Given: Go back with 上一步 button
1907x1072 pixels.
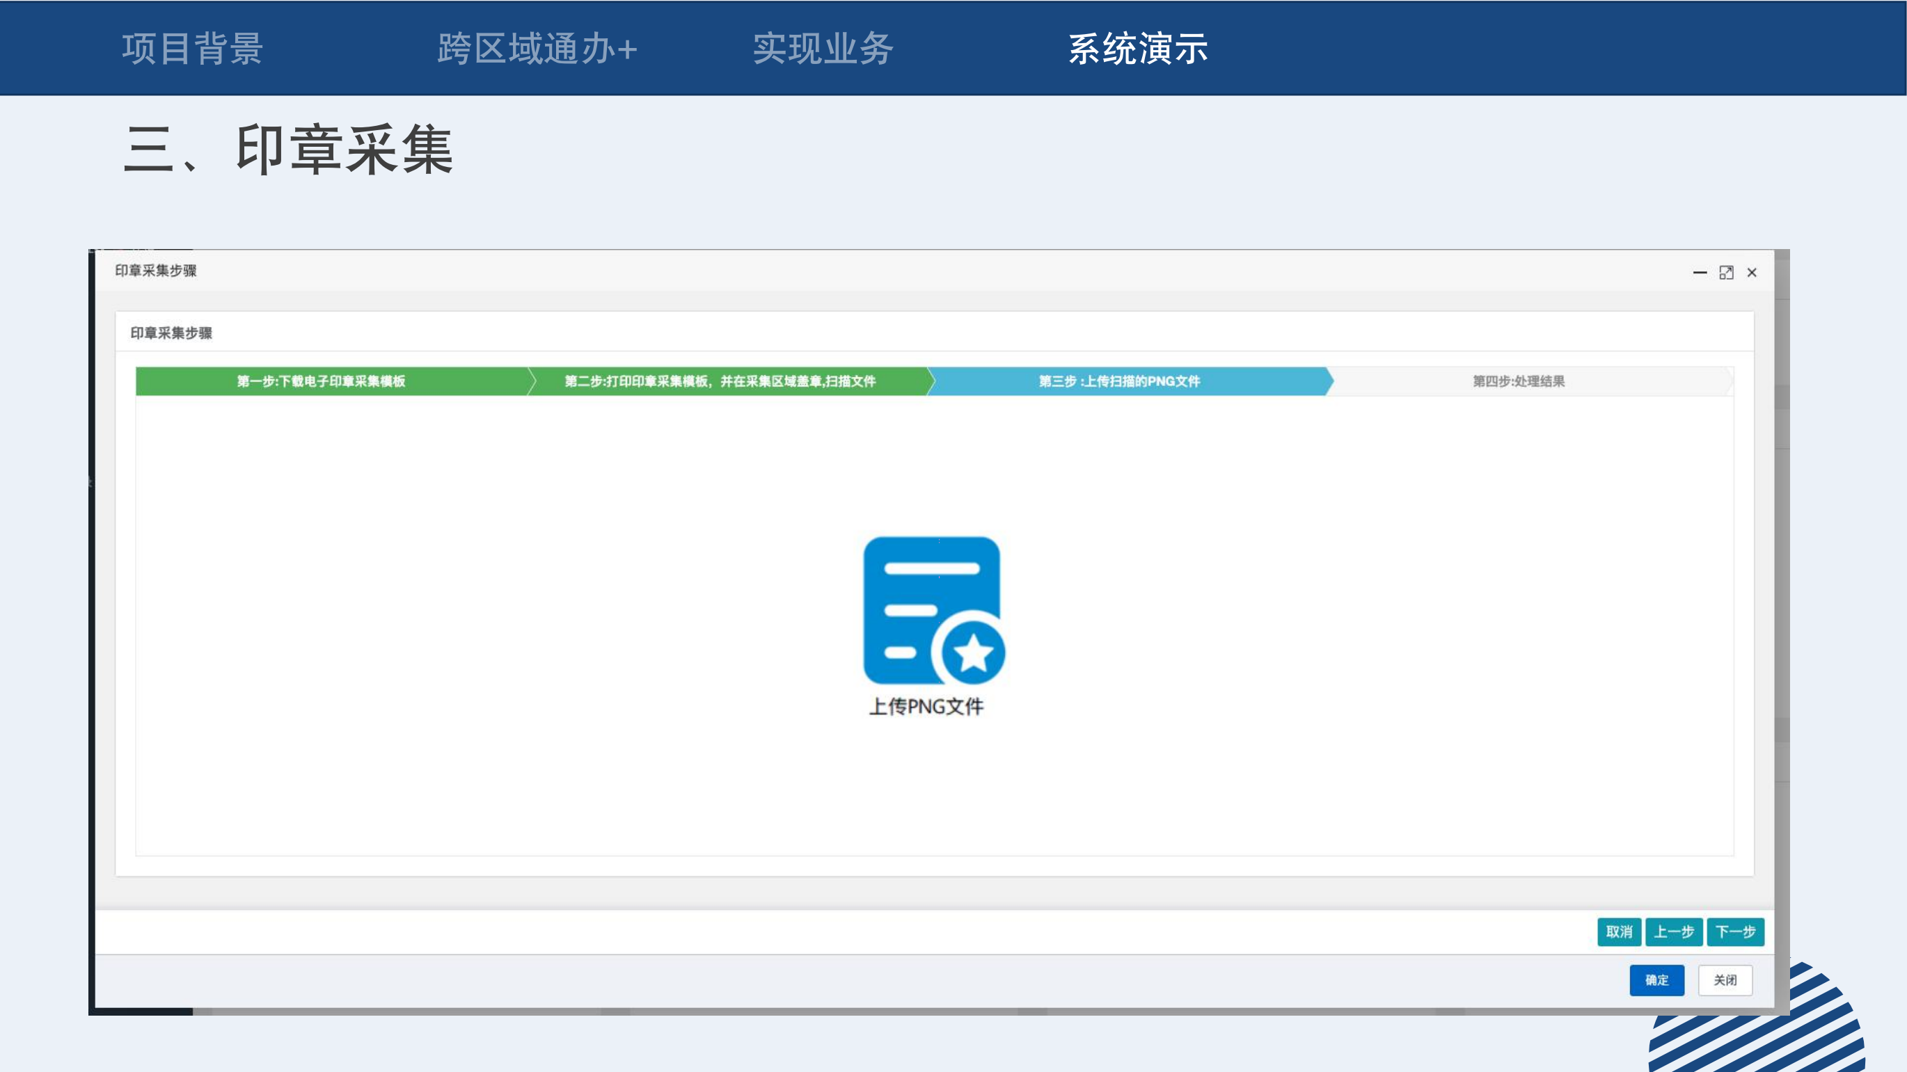Looking at the screenshot, I should click(1674, 931).
